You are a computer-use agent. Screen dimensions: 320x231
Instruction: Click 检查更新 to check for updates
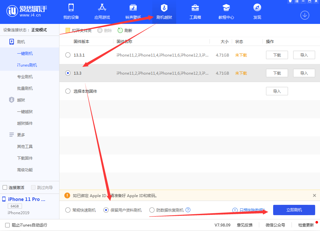click(x=306, y=225)
